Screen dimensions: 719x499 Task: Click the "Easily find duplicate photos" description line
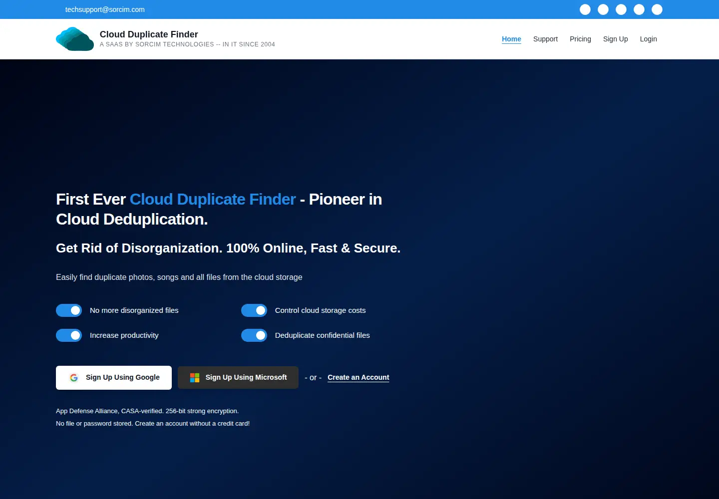[179, 277]
